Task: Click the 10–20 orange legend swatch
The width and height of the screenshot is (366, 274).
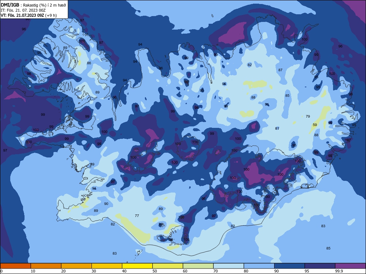Action: coord(46,266)
